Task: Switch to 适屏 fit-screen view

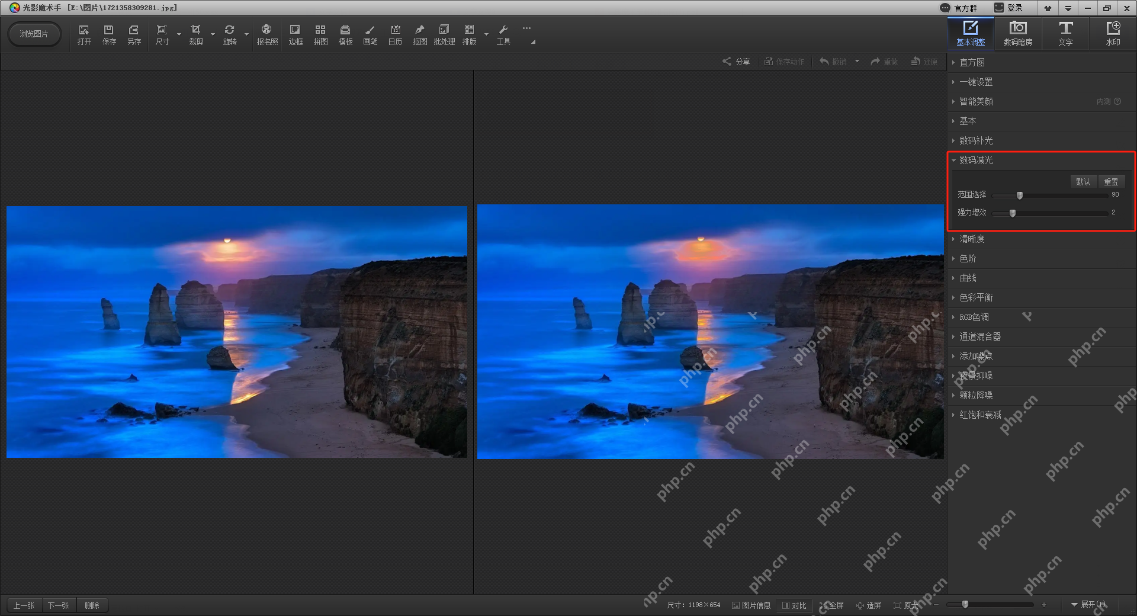Action: pos(869,605)
